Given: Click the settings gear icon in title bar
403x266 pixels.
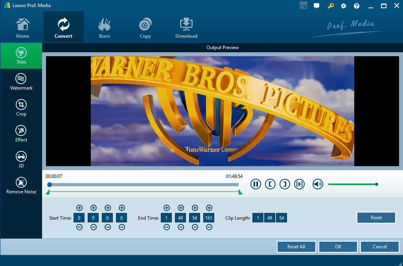Looking at the screenshot, I should [344, 6].
